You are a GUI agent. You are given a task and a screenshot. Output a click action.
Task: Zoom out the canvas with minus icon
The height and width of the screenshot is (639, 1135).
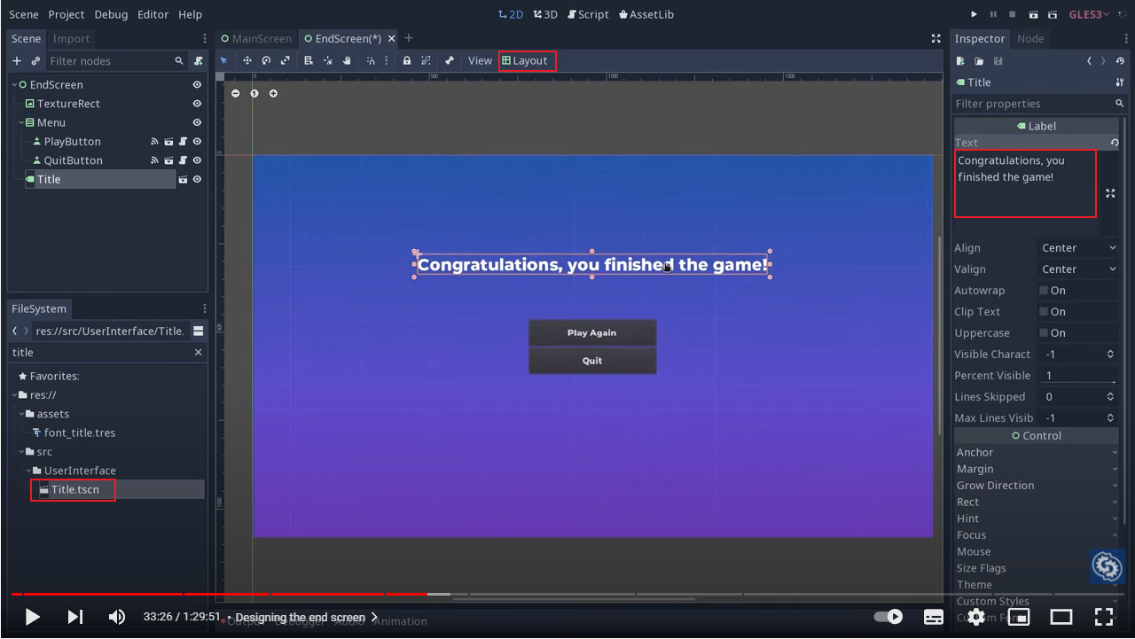coord(235,93)
